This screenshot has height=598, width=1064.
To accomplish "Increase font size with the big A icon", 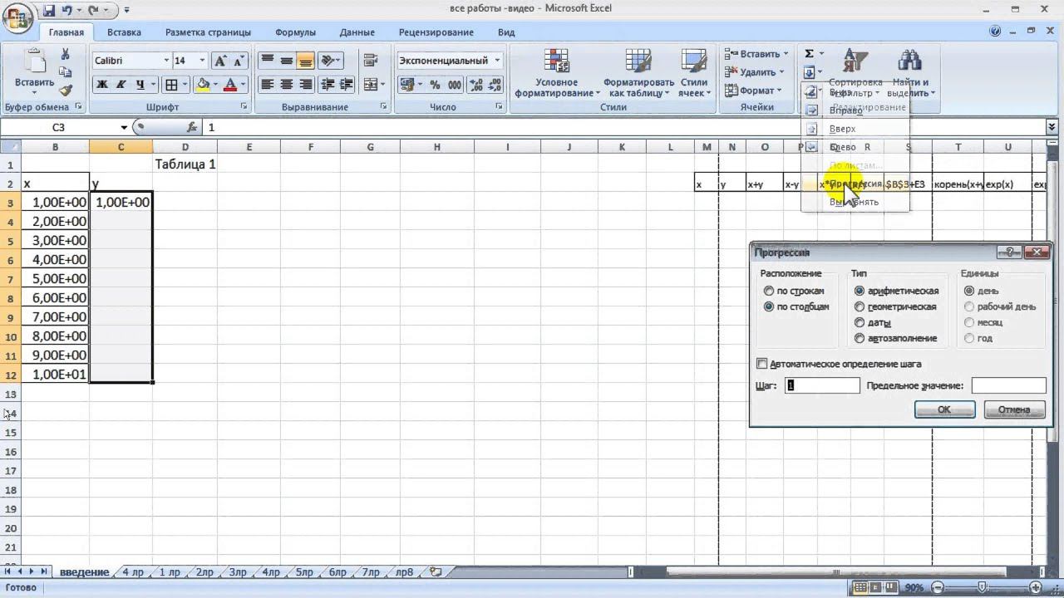I will (220, 61).
